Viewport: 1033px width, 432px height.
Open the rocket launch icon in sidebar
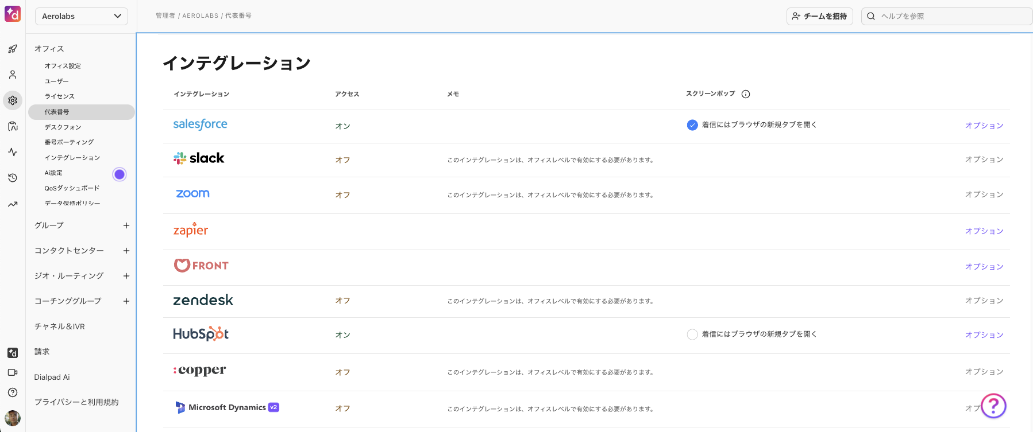[13, 49]
